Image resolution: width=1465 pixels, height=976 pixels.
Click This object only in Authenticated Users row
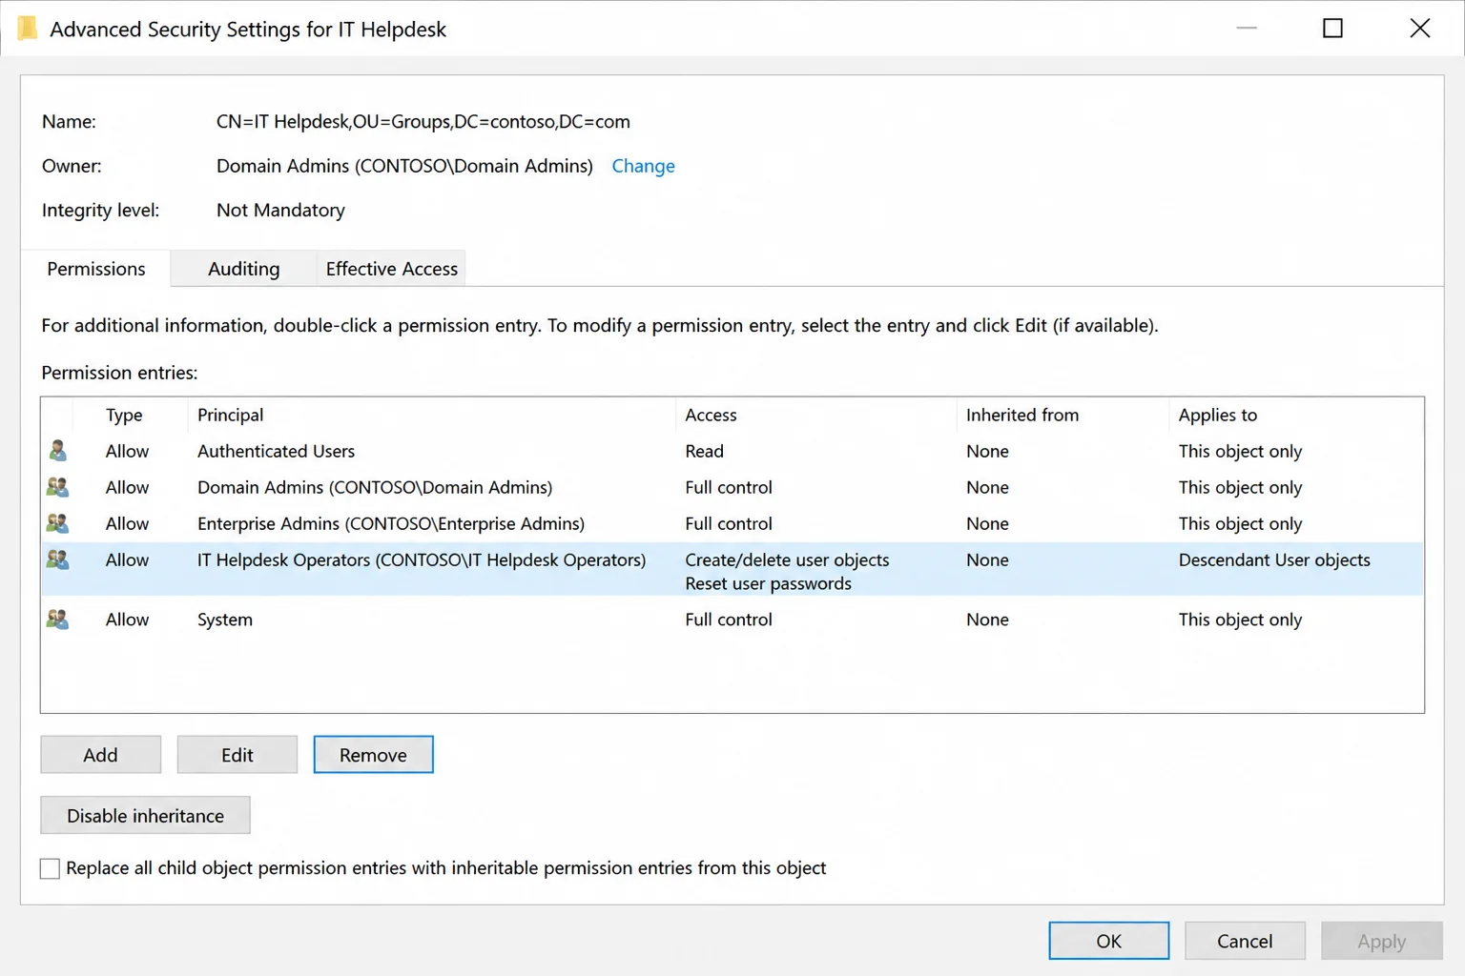tap(1240, 451)
